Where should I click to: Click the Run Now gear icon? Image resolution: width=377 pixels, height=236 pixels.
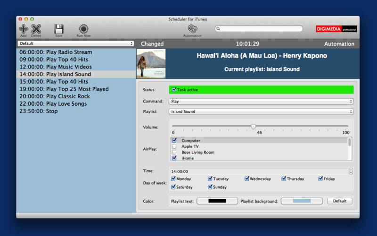83,29
